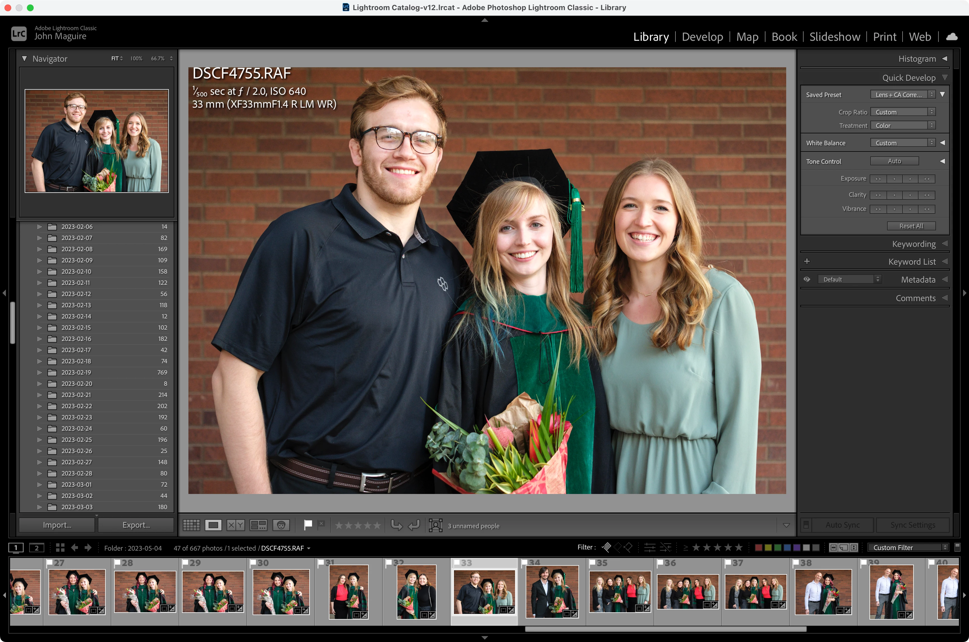
Task: Open Survey view icon
Action: coord(258,525)
